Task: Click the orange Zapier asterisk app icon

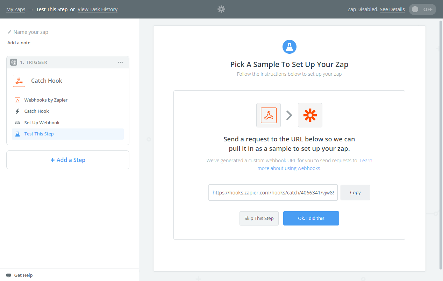Action: [310, 115]
